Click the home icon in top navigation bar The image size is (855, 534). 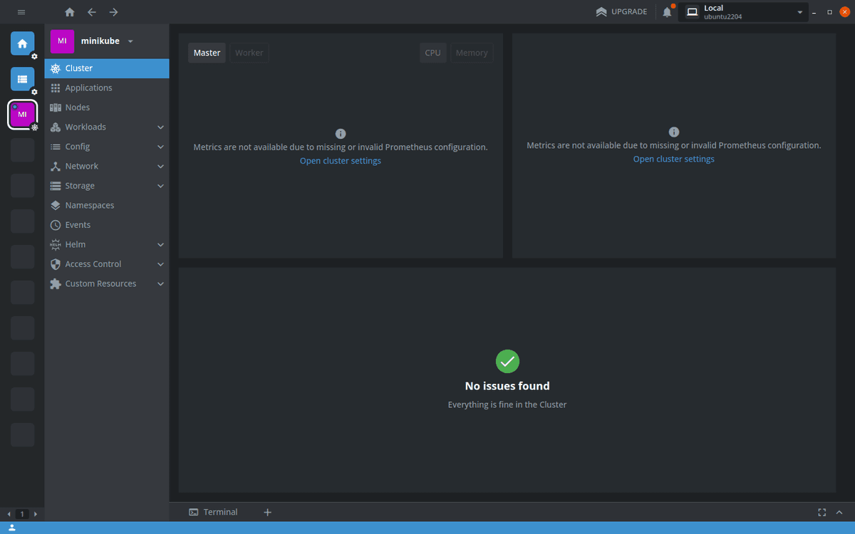point(69,12)
